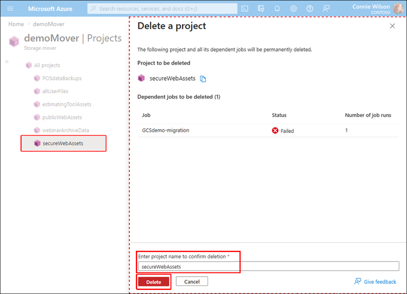Close the Delete a project pane
The width and height of the screenshot is (407, 294).
392,26
